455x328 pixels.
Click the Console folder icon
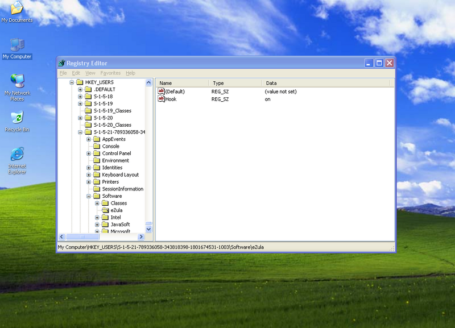click(97, 146)
